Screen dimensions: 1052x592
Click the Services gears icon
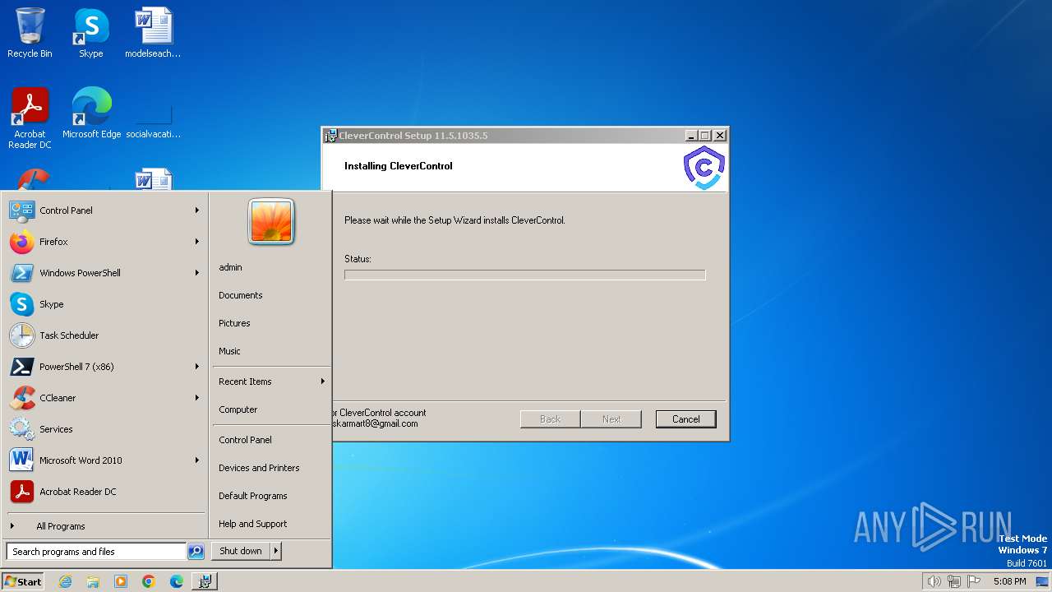(21, 429)
